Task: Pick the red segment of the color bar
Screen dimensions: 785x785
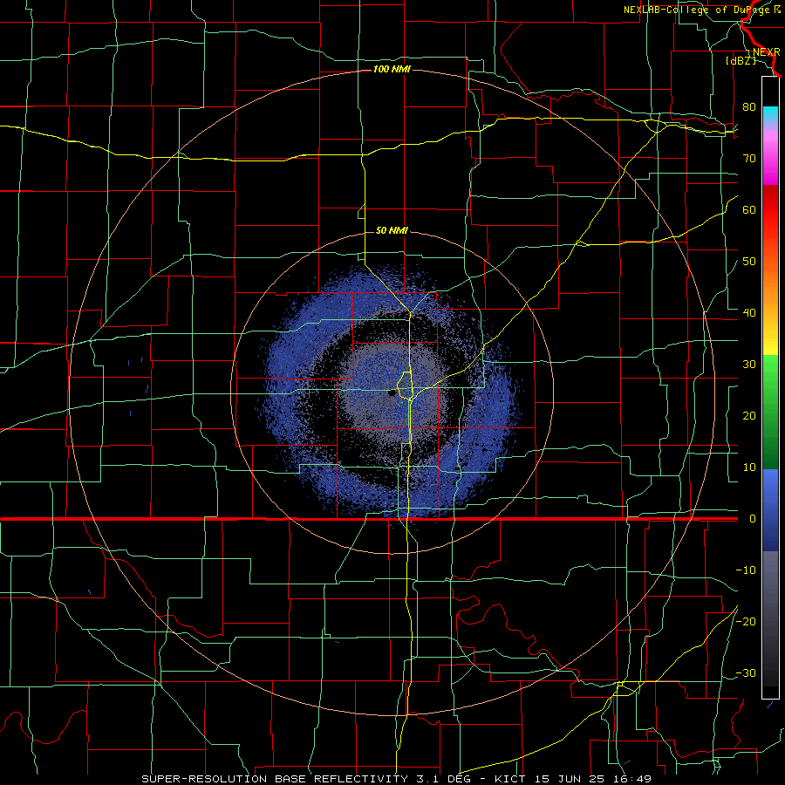Action: [x=770, y=210]
